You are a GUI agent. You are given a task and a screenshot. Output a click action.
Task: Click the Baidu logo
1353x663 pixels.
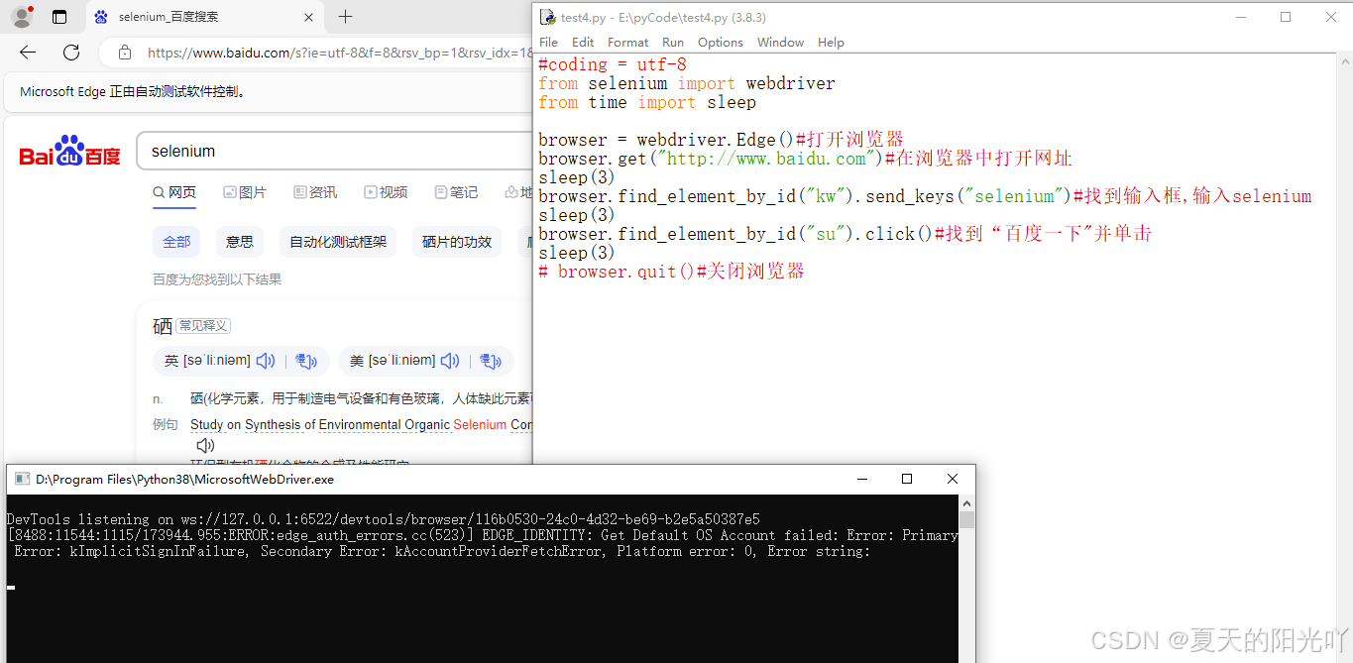69,152
